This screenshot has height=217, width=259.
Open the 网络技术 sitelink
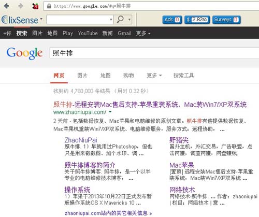[182, 190]
